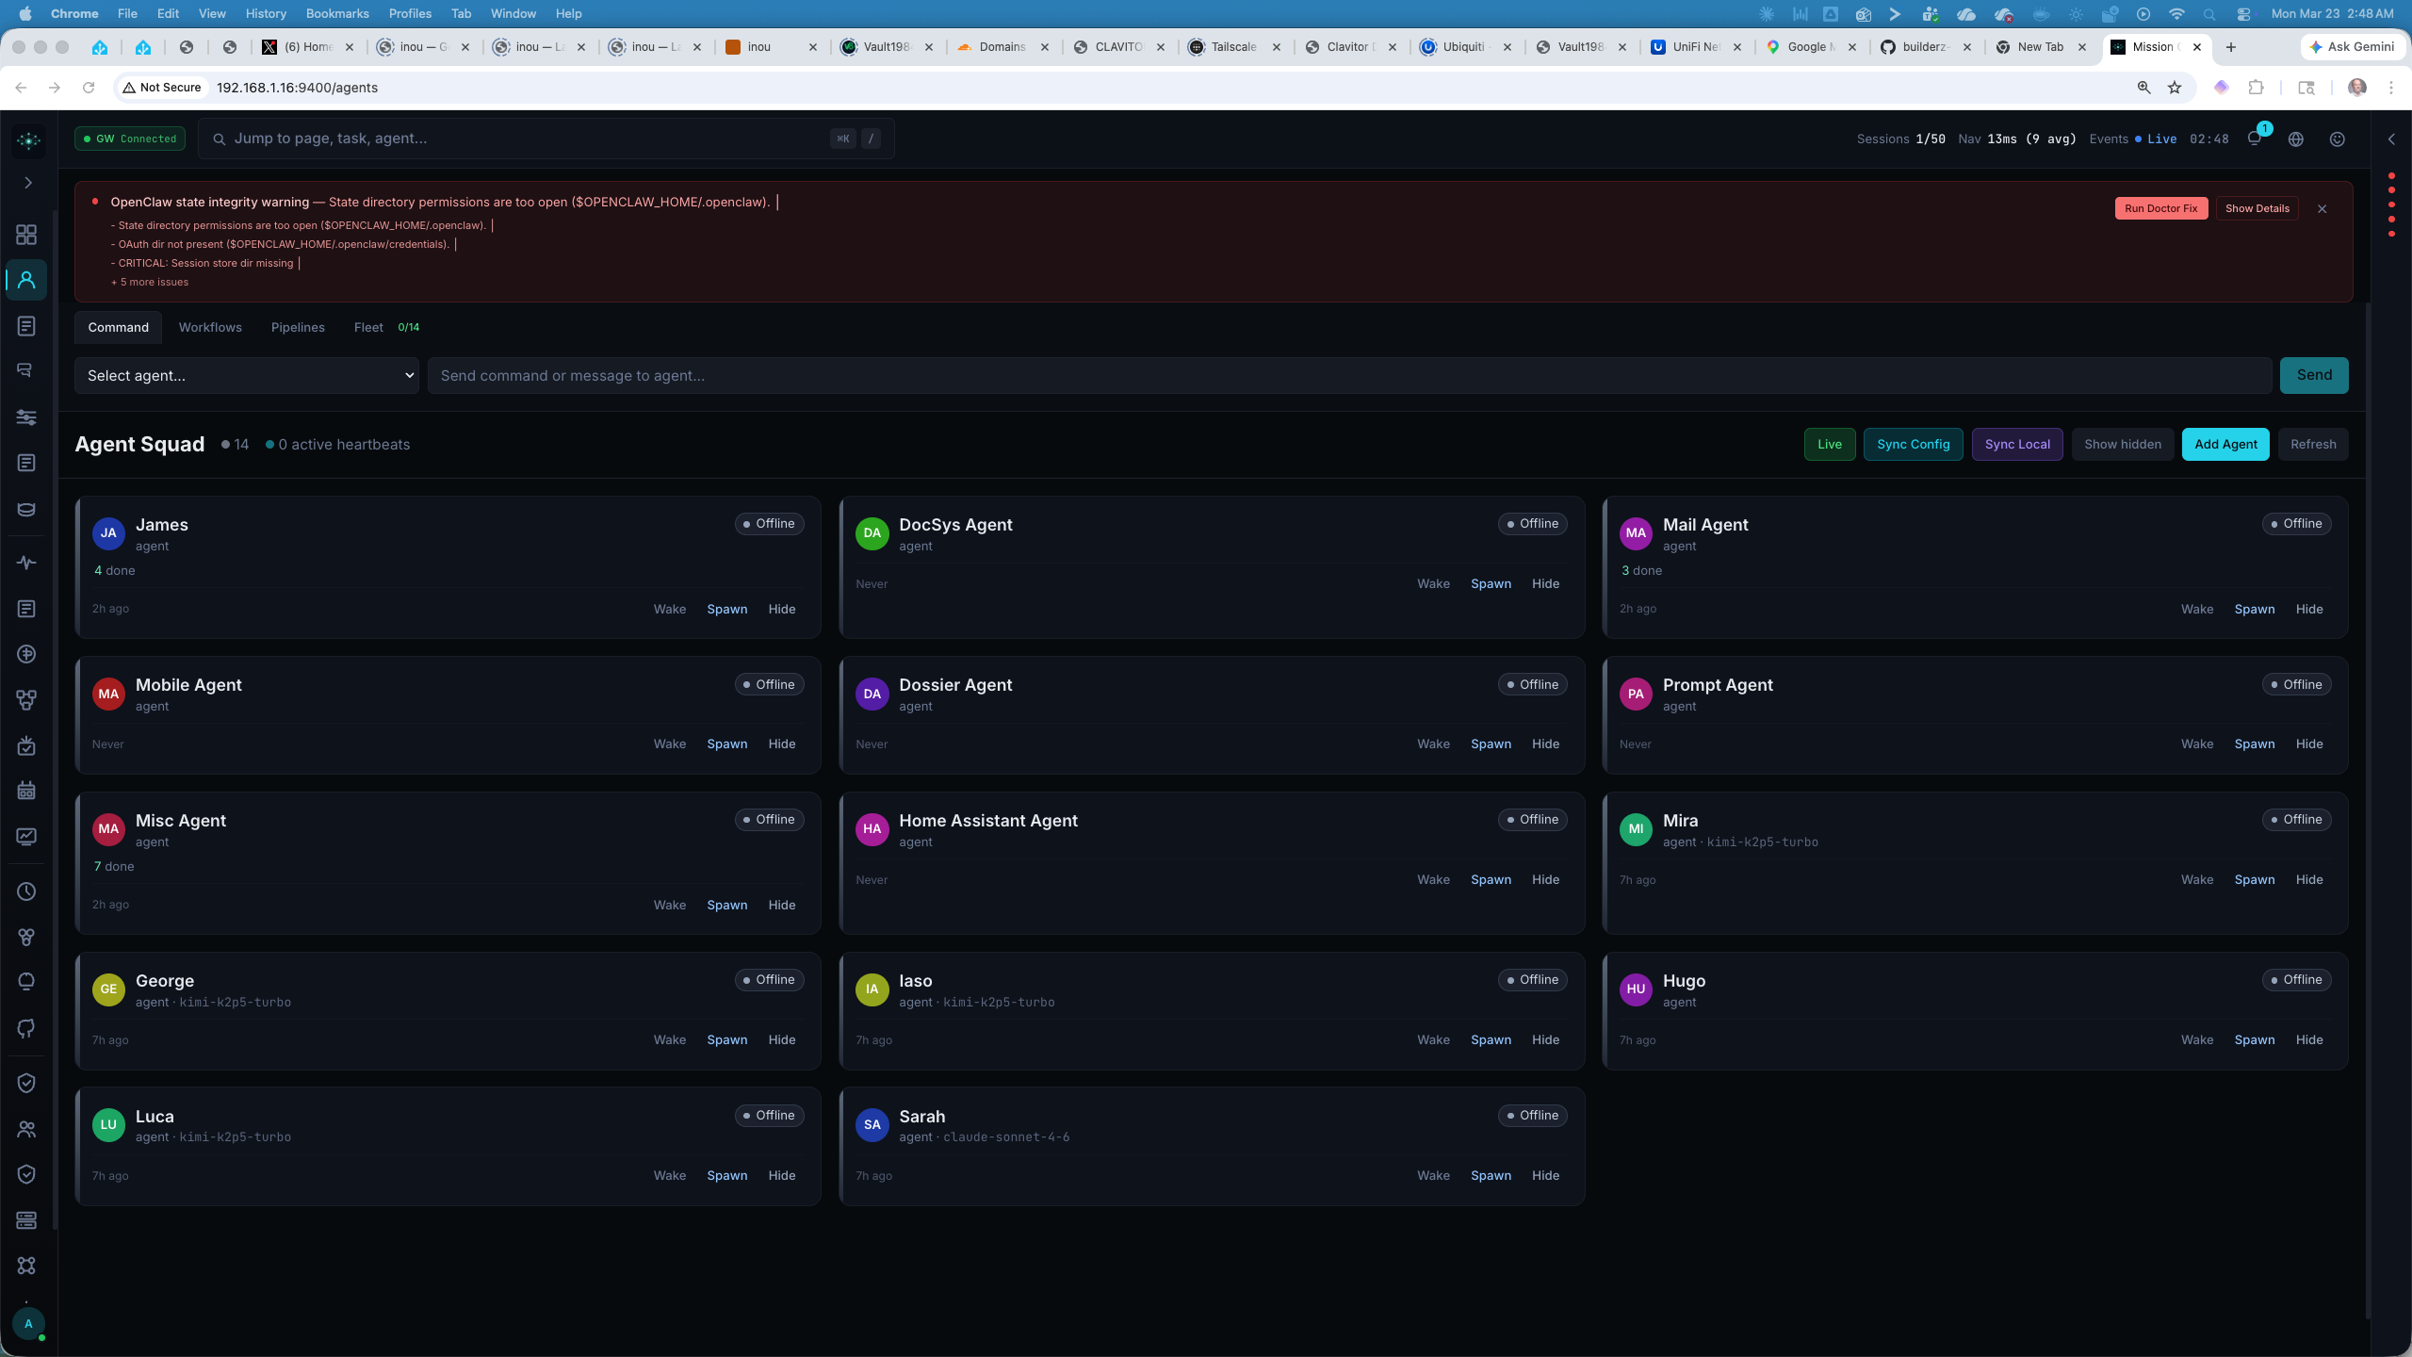
Task: Open the Fleet tab
Action: point(368,327)
